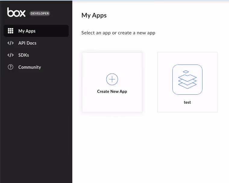Click the DEVELOPER badge beside logo
The width and height of the screenshot is (229, 183).
coord(40,14)
